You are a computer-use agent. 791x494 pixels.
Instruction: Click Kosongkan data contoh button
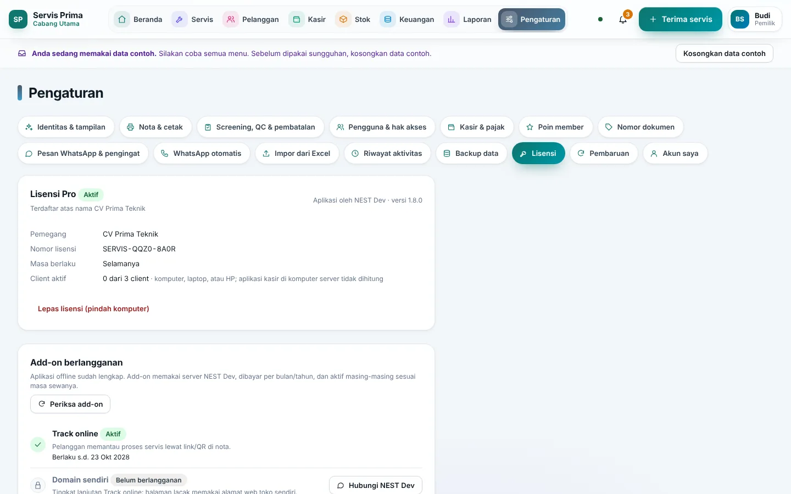coord(724,53)
